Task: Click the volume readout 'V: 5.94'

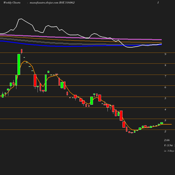Action: pyautogui.click(x=168, y=145)
